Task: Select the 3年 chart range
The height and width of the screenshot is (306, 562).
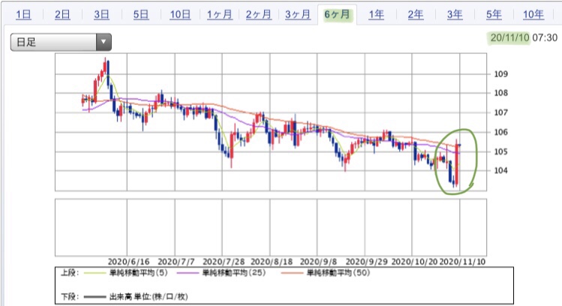Action: 455,15
